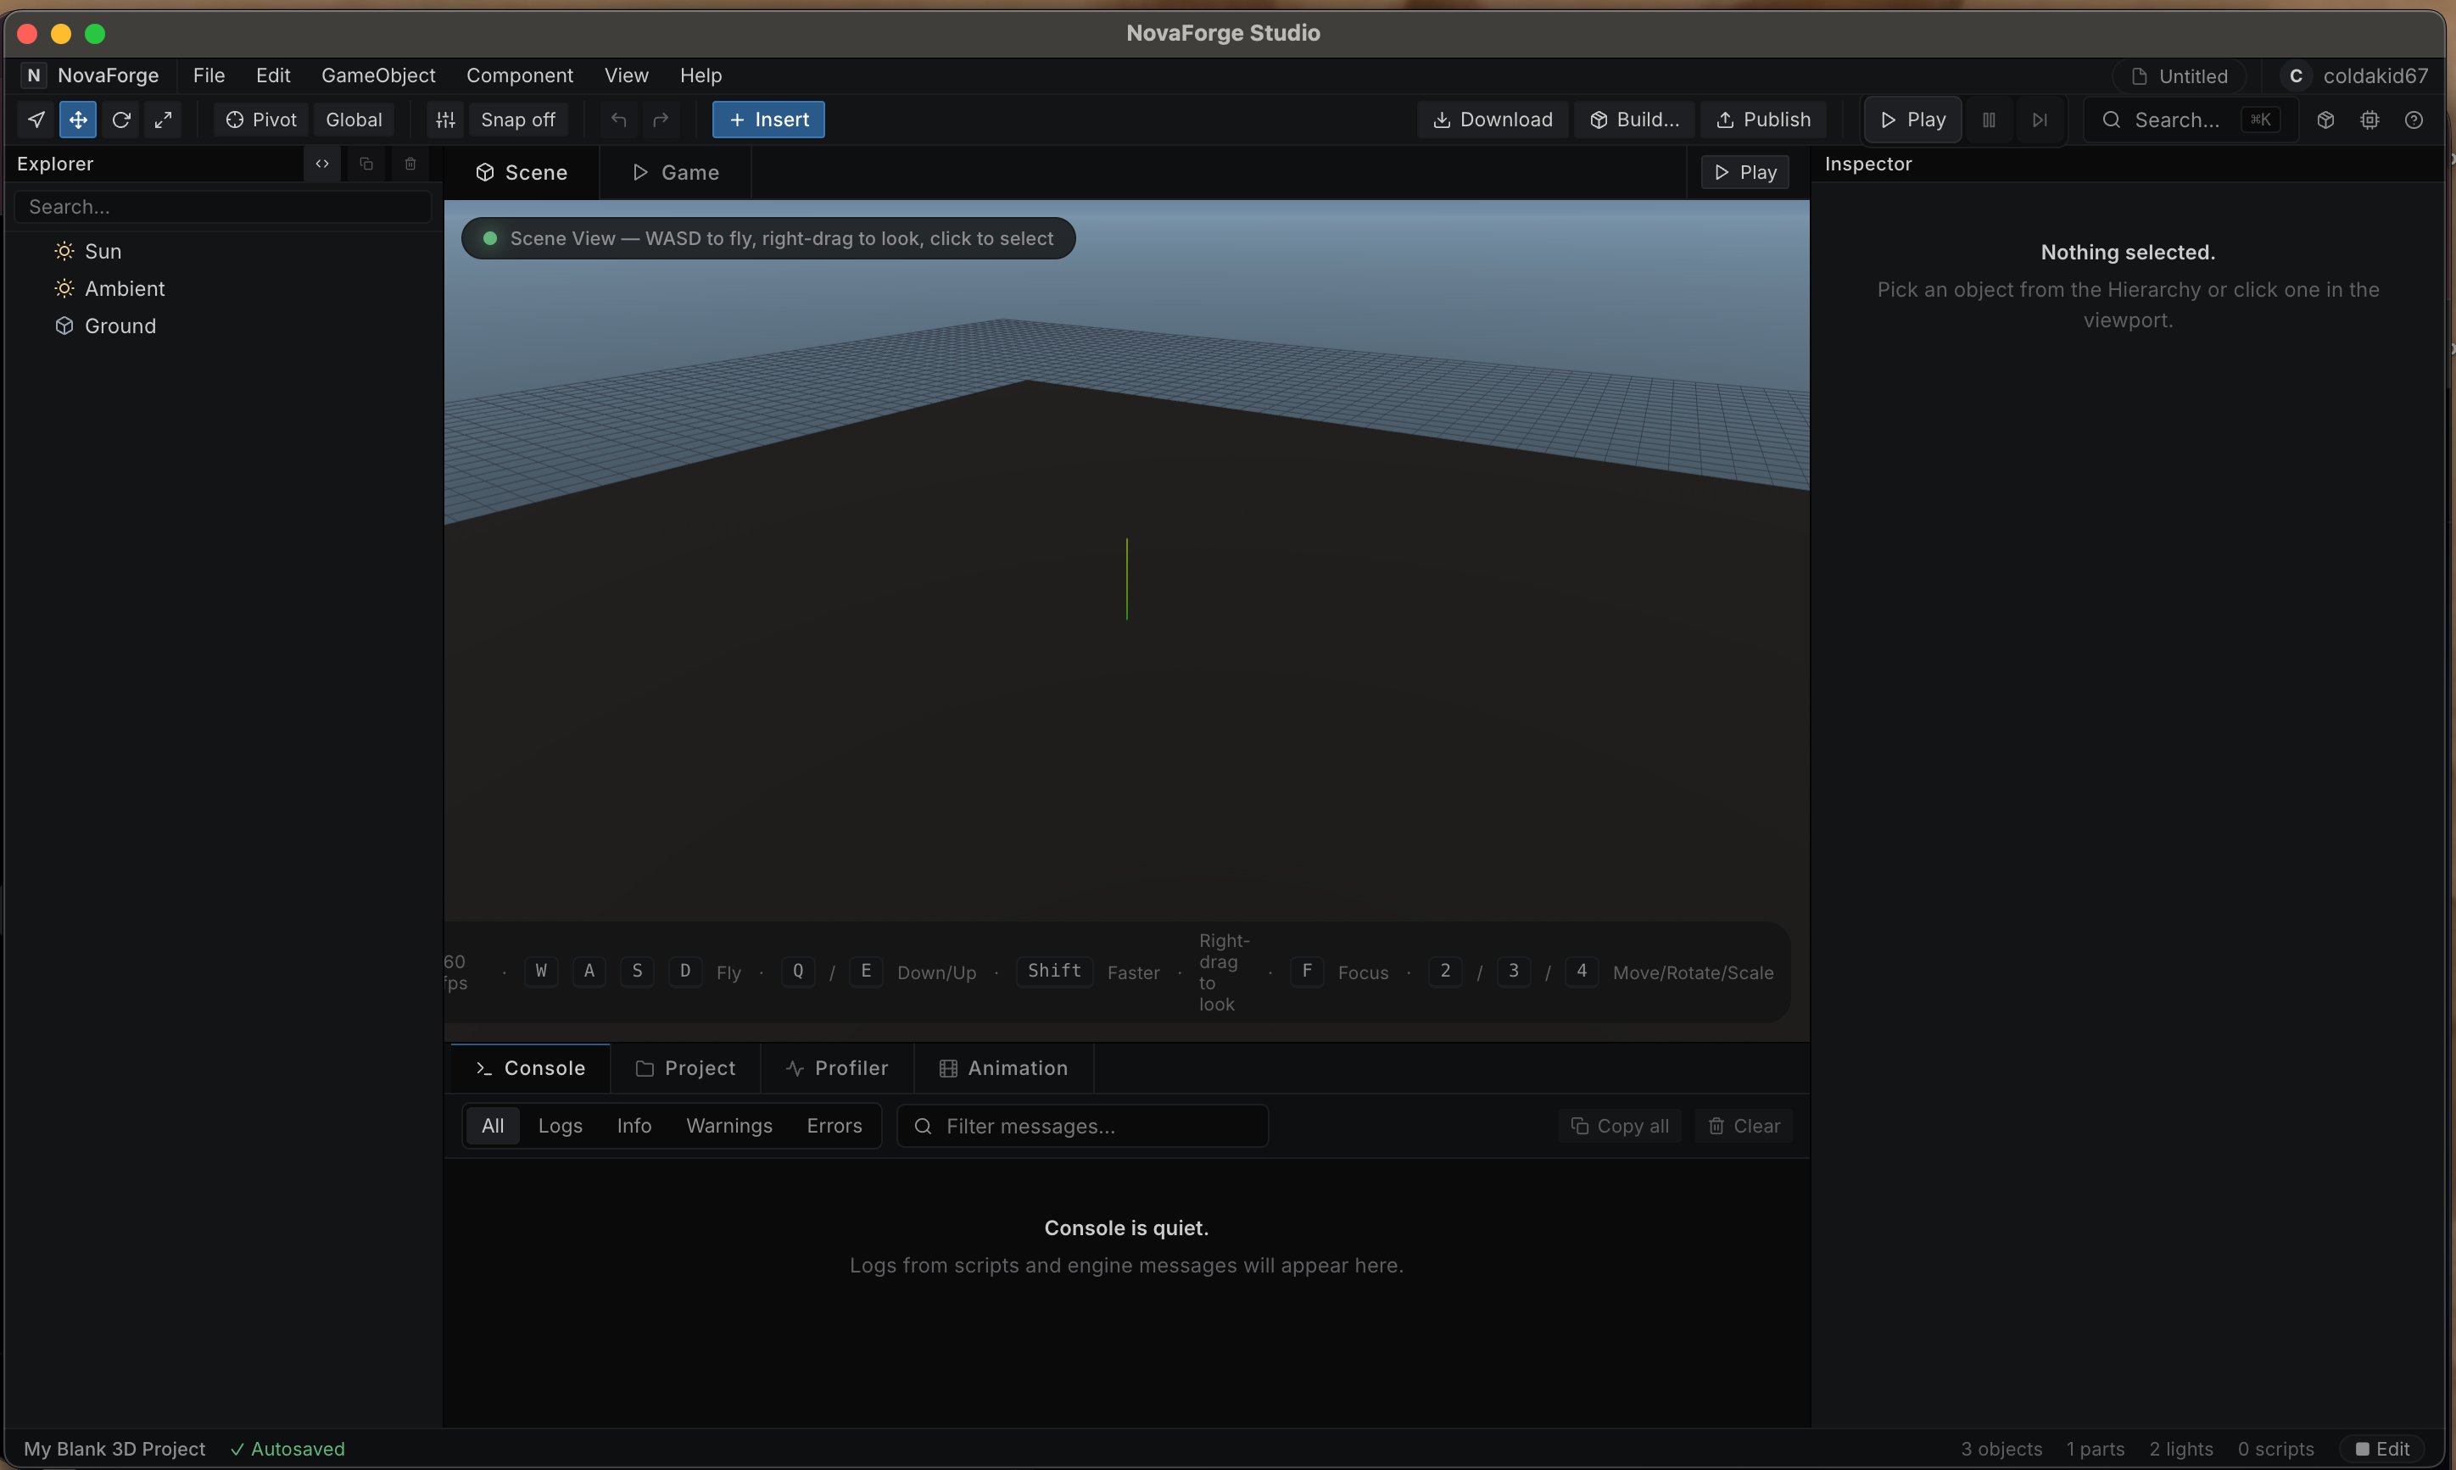This screenshot has height=1470, width=2456.
Task: Focus the Filter messages field
Action: [x=1083, y=1127]
